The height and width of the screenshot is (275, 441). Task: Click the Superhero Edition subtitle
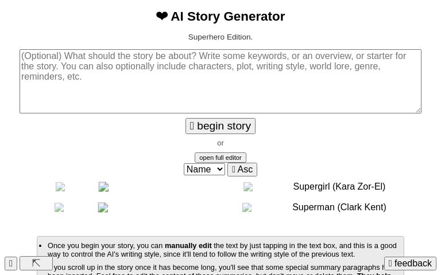pyautogui.click(x=220, y=37)
